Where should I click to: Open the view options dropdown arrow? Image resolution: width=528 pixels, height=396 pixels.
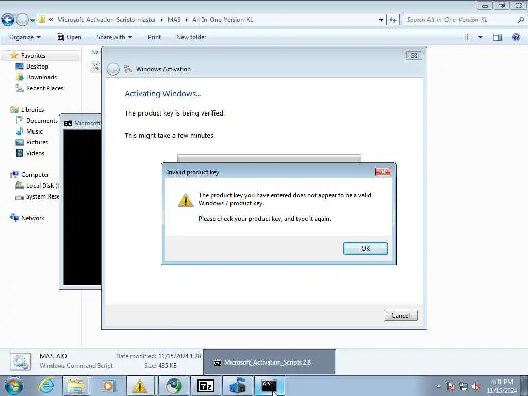[481, 37]
